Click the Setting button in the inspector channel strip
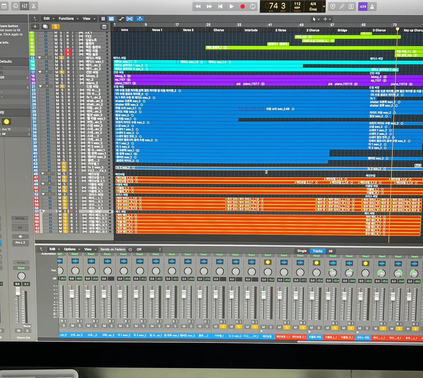The image size is (423, 378). pyautogui.click(x=20, y=218)
